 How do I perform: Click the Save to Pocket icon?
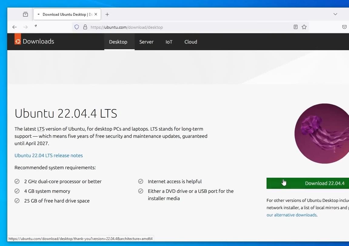[344, 27]
